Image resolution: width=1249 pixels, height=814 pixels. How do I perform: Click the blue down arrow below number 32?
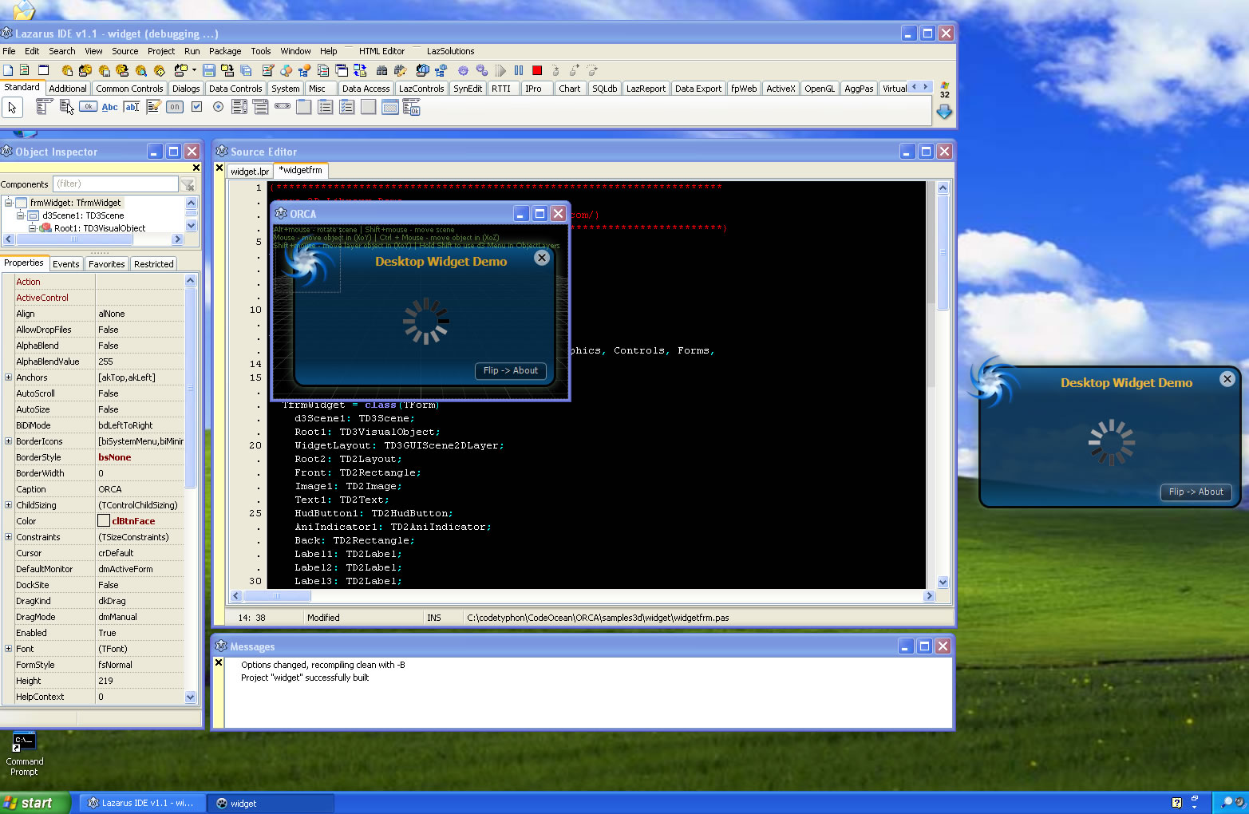click(944, 113)
